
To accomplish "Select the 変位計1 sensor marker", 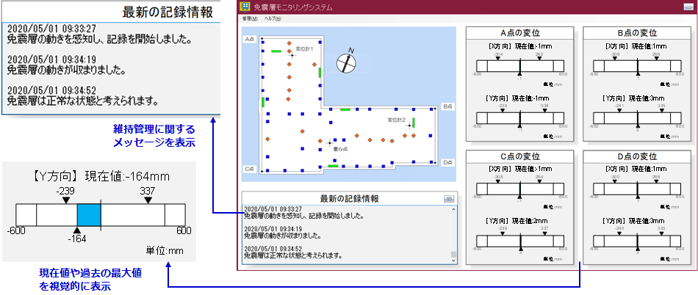I will 292,54.
